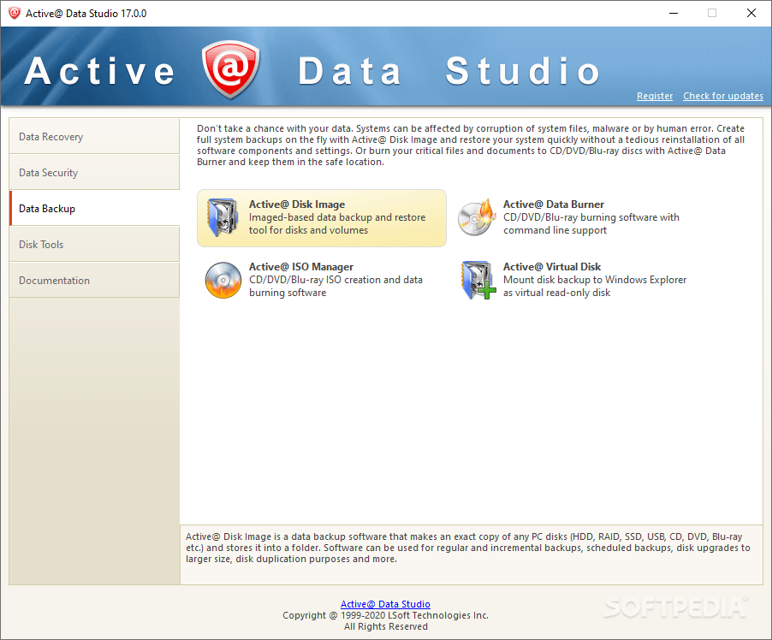Click the Active@ Virtual Disk icon
The image size is (772, 640).
coord(478,280)
